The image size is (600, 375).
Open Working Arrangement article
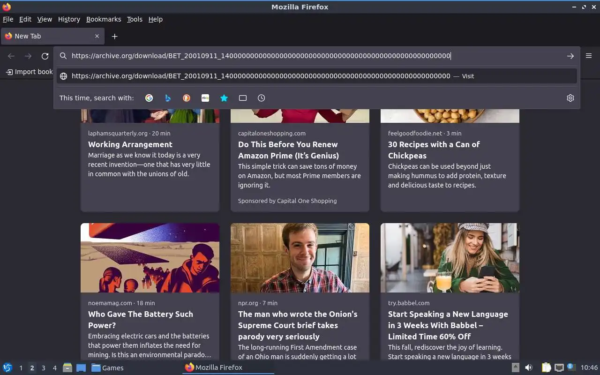click(x=130, y=144)
